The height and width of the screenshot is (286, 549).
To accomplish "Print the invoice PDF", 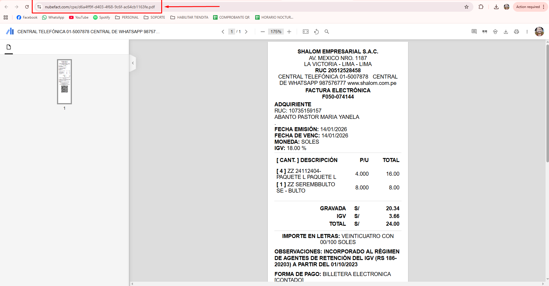I will 516,32.
